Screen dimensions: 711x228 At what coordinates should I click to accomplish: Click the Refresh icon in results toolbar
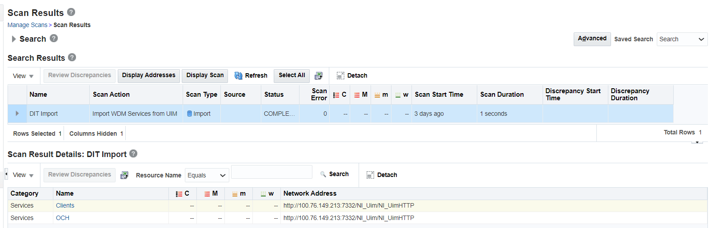tap(238, 75)
